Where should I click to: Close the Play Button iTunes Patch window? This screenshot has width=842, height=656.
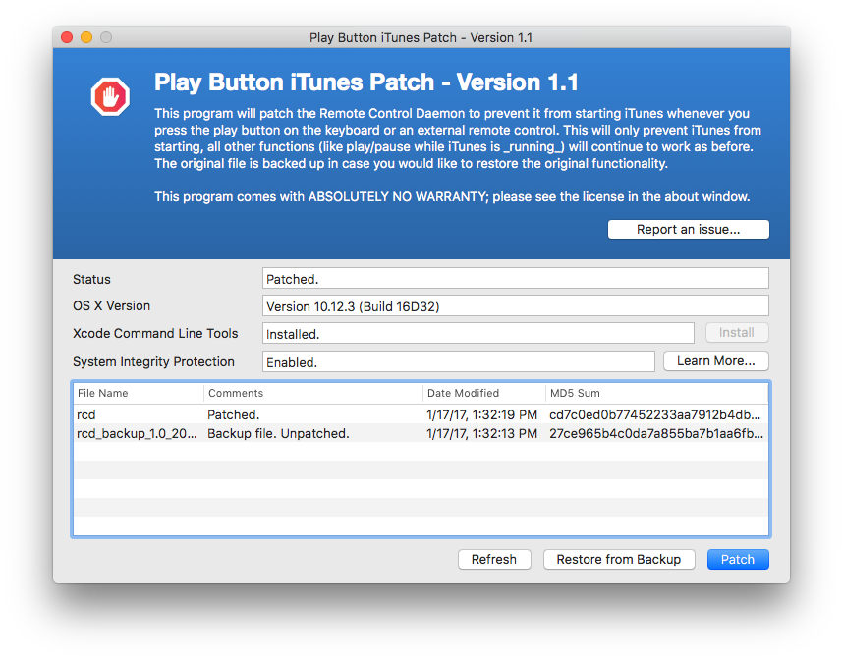click(x=67, y=37)
